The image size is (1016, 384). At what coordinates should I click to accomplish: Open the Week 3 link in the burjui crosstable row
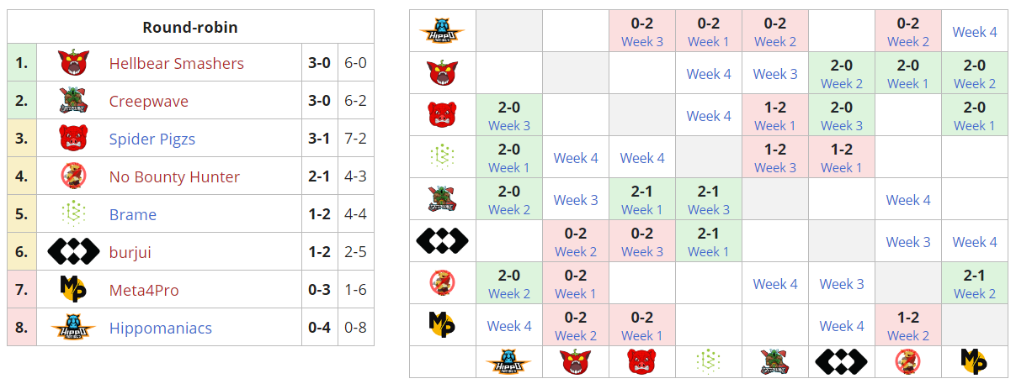(x=907, y=242)
